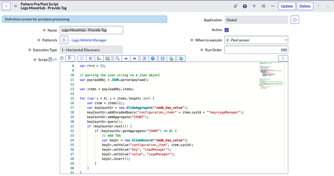This screenshot has height=176, width=334.
Task: Toggle syntax editor icon beside Script label
Action: tap(50, 60)
